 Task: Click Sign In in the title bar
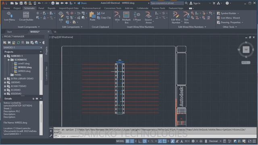(195, 3)
